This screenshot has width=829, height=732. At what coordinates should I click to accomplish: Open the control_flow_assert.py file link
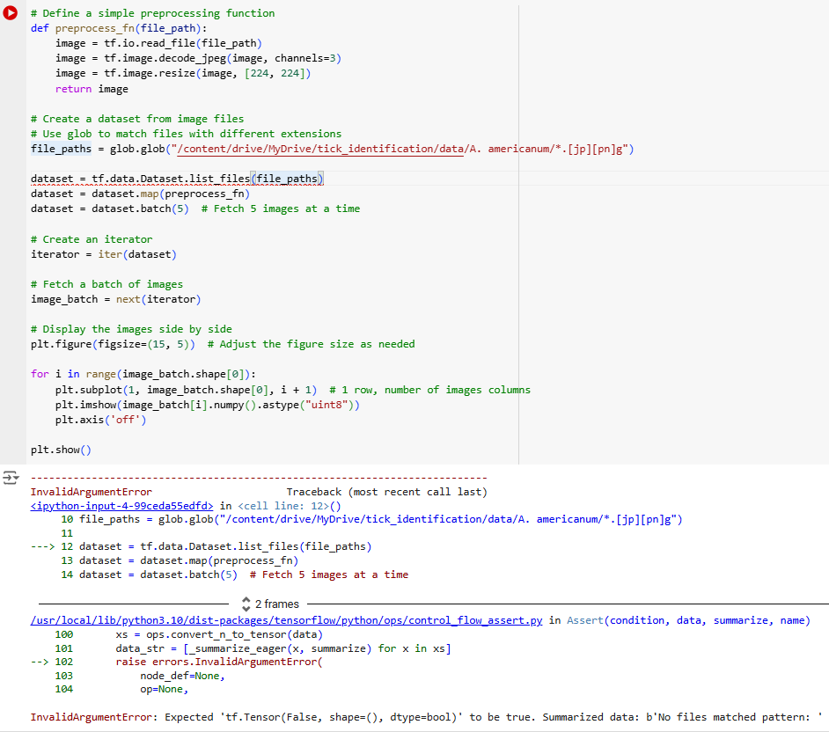coord(287,620)
